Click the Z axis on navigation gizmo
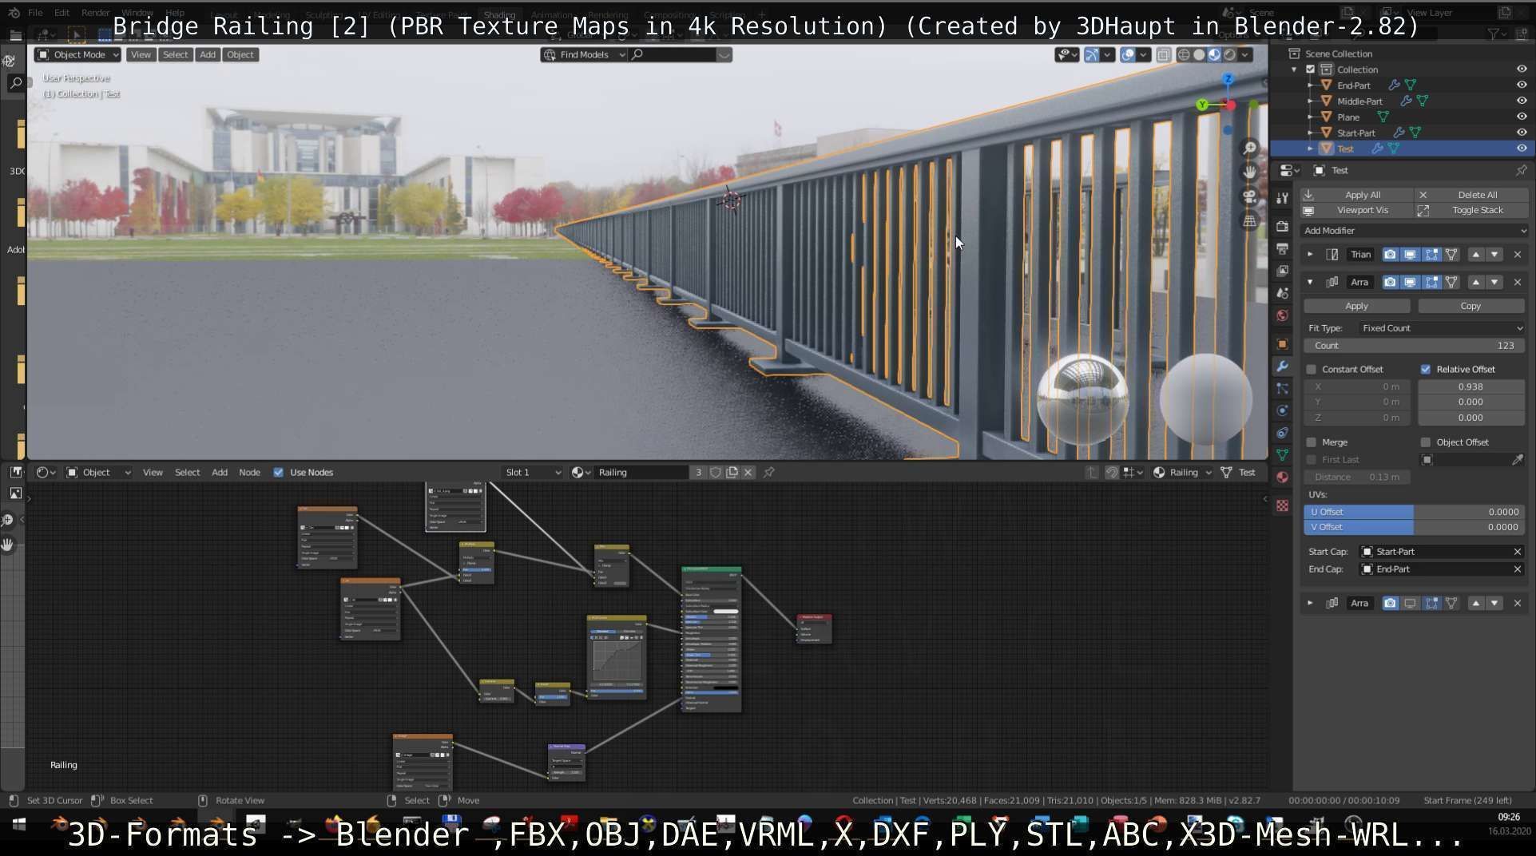The width and height of the screenshot is (1536, 856). pyautogui.click(x=1228, y=79)
